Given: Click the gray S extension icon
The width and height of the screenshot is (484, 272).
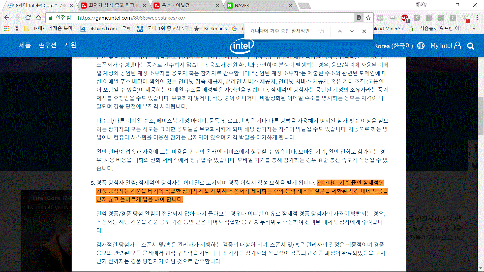Looking at the screenshot, I should coord(417,18).
